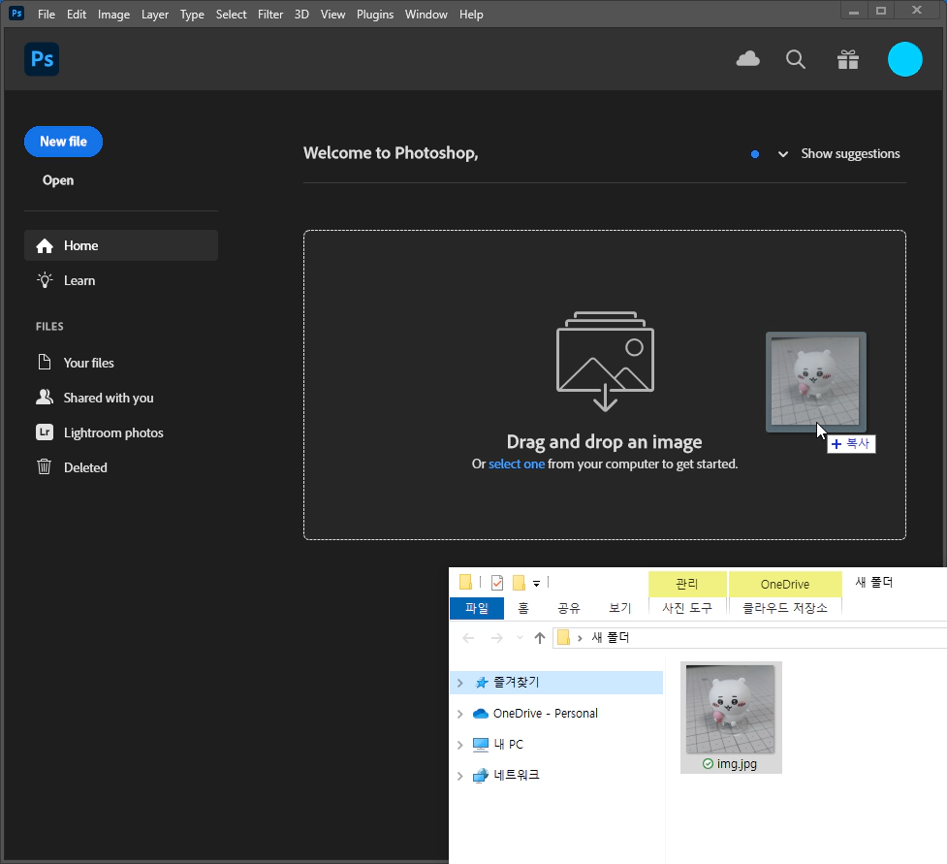Click the 'select one' link
The image size is (947, 864).
point(517,464)
